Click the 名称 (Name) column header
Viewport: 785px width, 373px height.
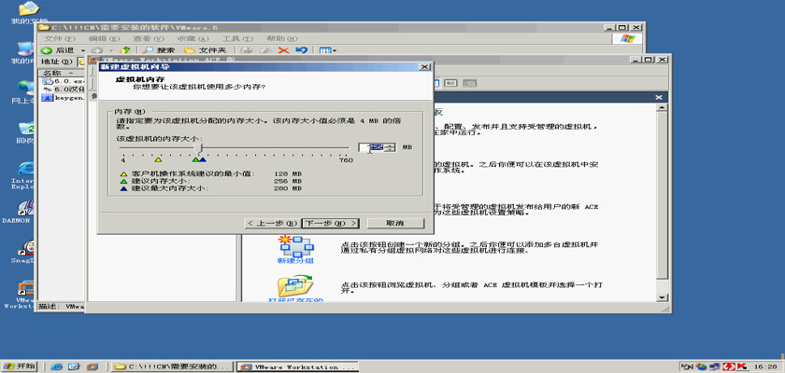click(x=62, y=73)
